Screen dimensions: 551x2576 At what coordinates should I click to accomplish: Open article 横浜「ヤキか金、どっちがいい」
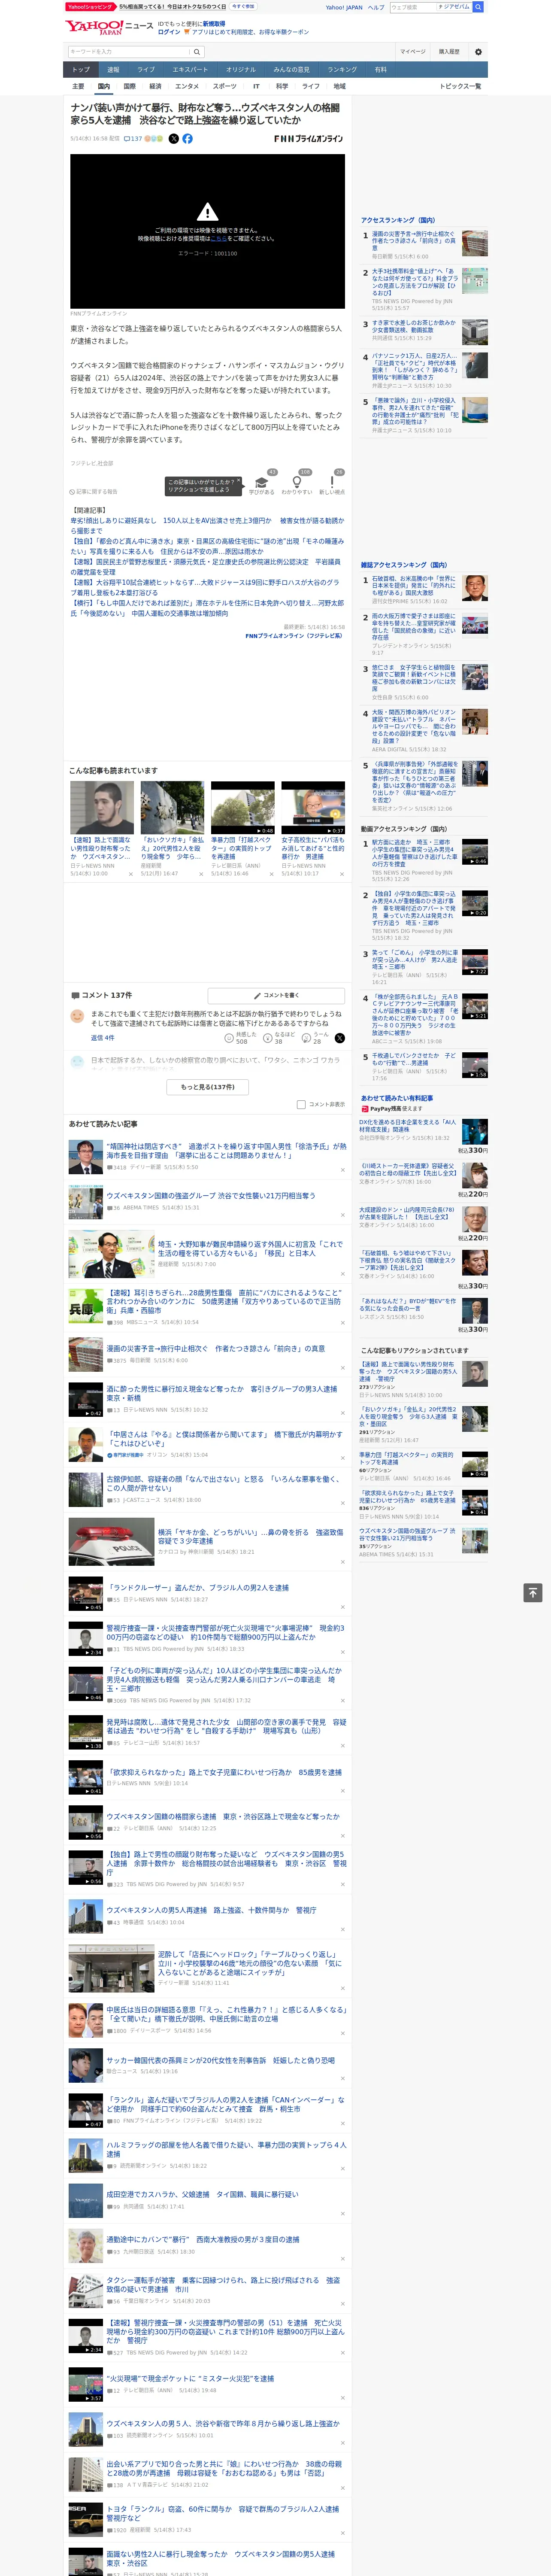click(x=250, y=1536)
